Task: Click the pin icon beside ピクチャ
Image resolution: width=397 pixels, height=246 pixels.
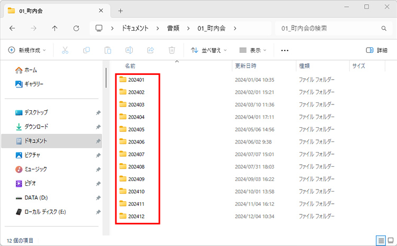Action: click(x=98, y=155)
